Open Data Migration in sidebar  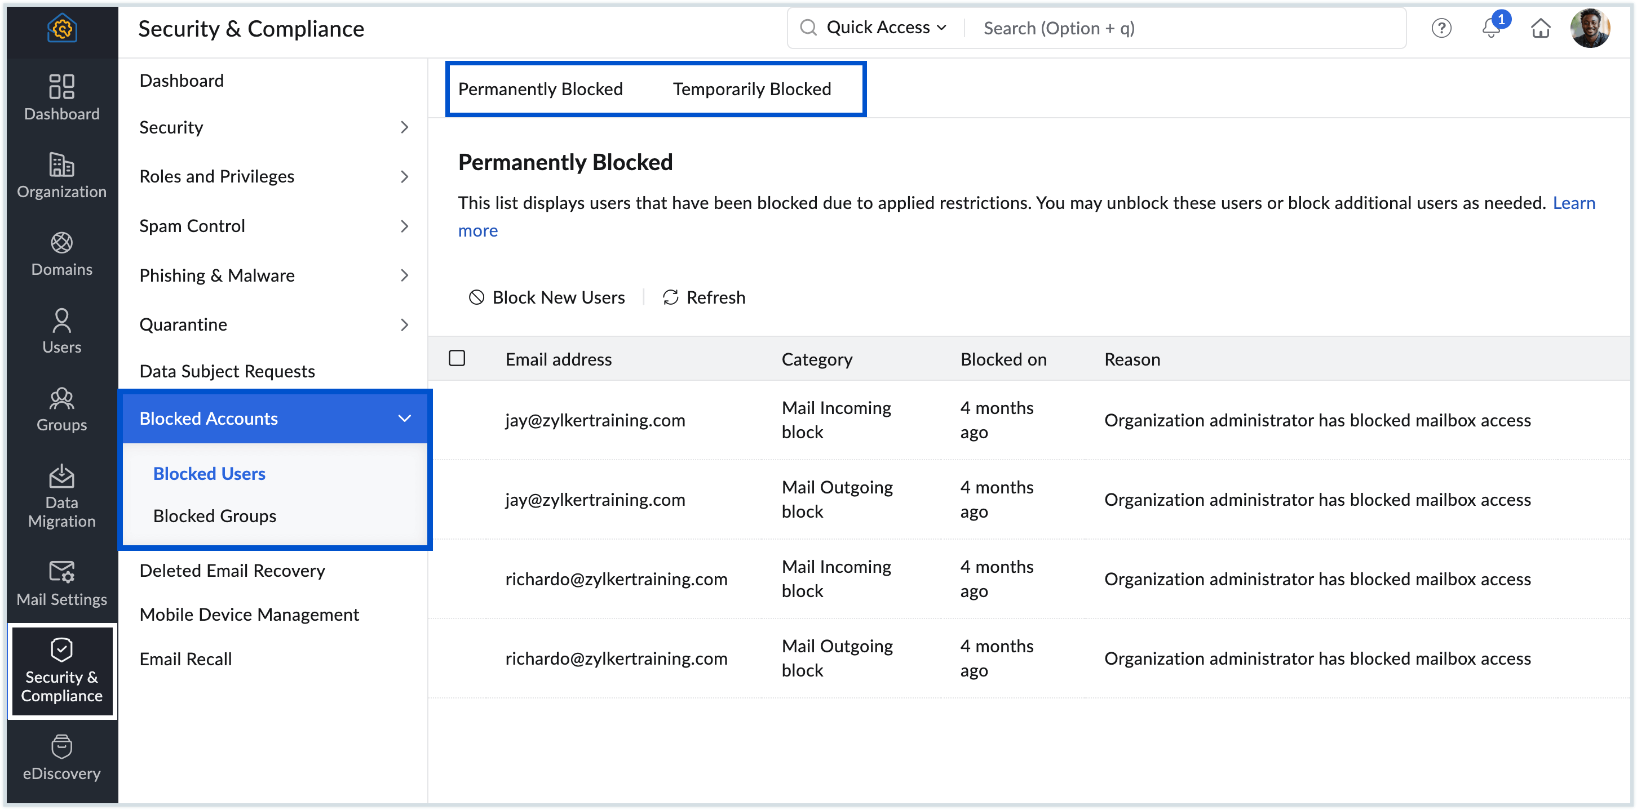click(61, 495)
